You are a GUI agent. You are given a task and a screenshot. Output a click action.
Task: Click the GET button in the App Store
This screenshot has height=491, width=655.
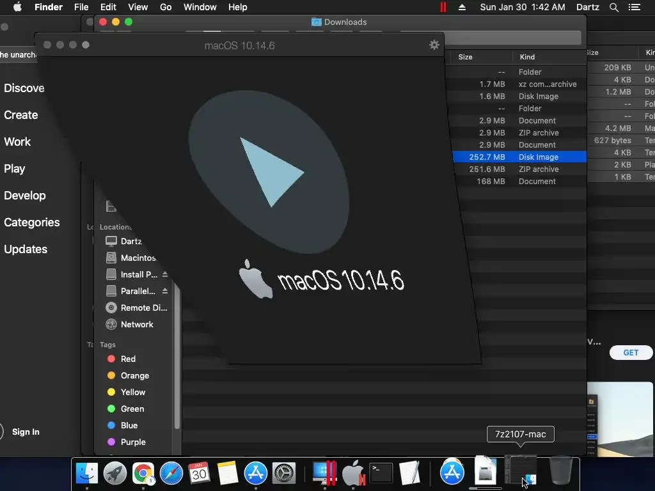click(x=631, y=353)
